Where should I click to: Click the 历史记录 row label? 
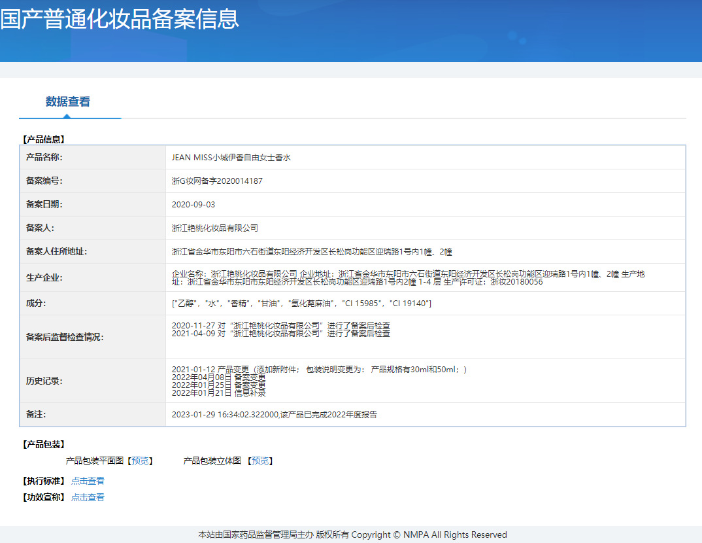click(44, 381)
